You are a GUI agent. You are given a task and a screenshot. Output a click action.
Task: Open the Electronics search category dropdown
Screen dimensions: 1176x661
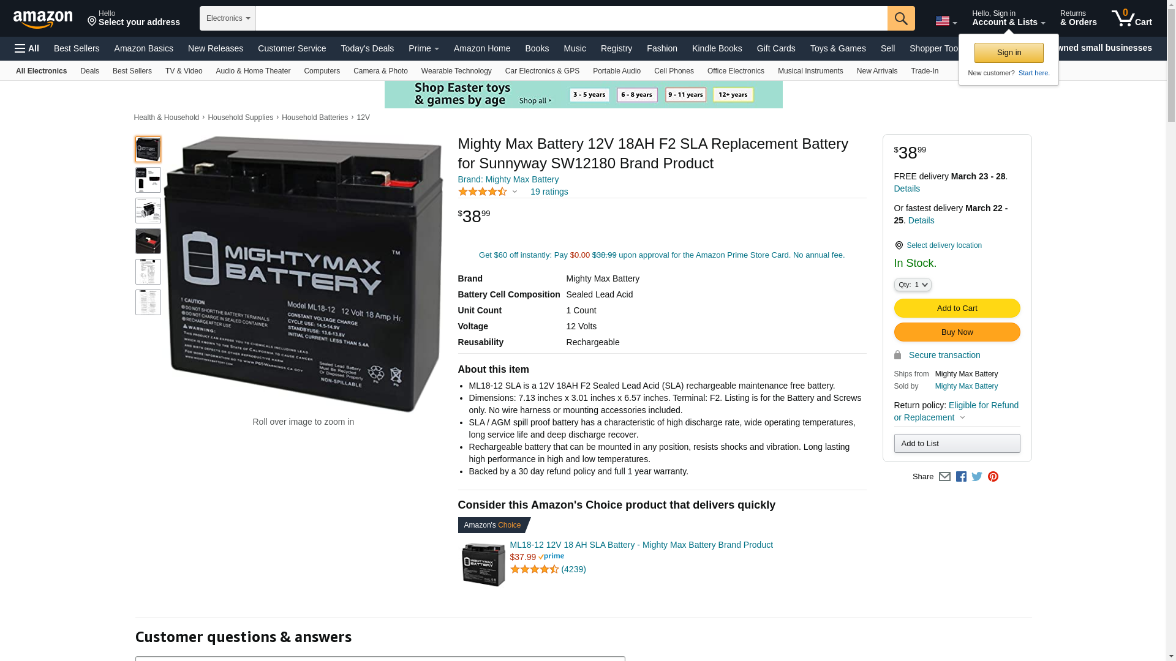[228, 18]
